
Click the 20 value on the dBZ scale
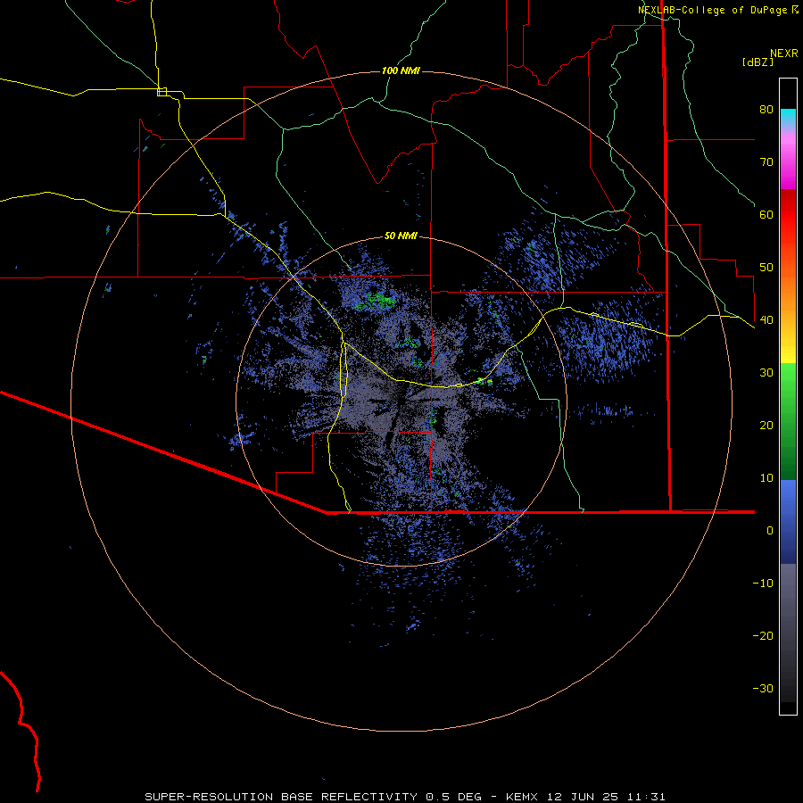tap(766, 426)
